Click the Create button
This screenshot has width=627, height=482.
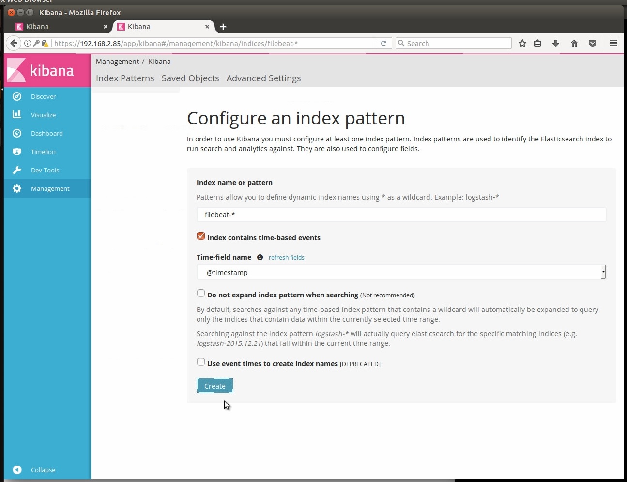tap(215, 386)
